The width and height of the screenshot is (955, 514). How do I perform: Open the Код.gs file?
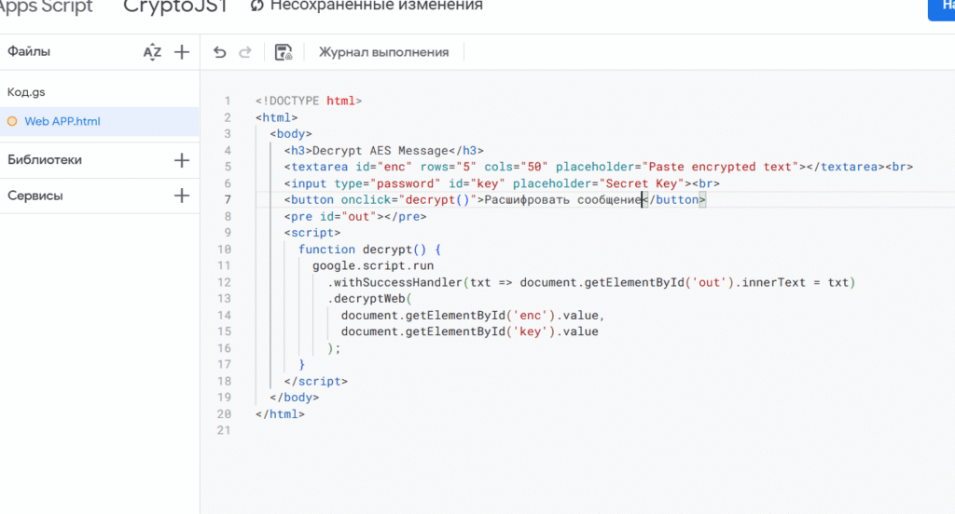(26, 91)
